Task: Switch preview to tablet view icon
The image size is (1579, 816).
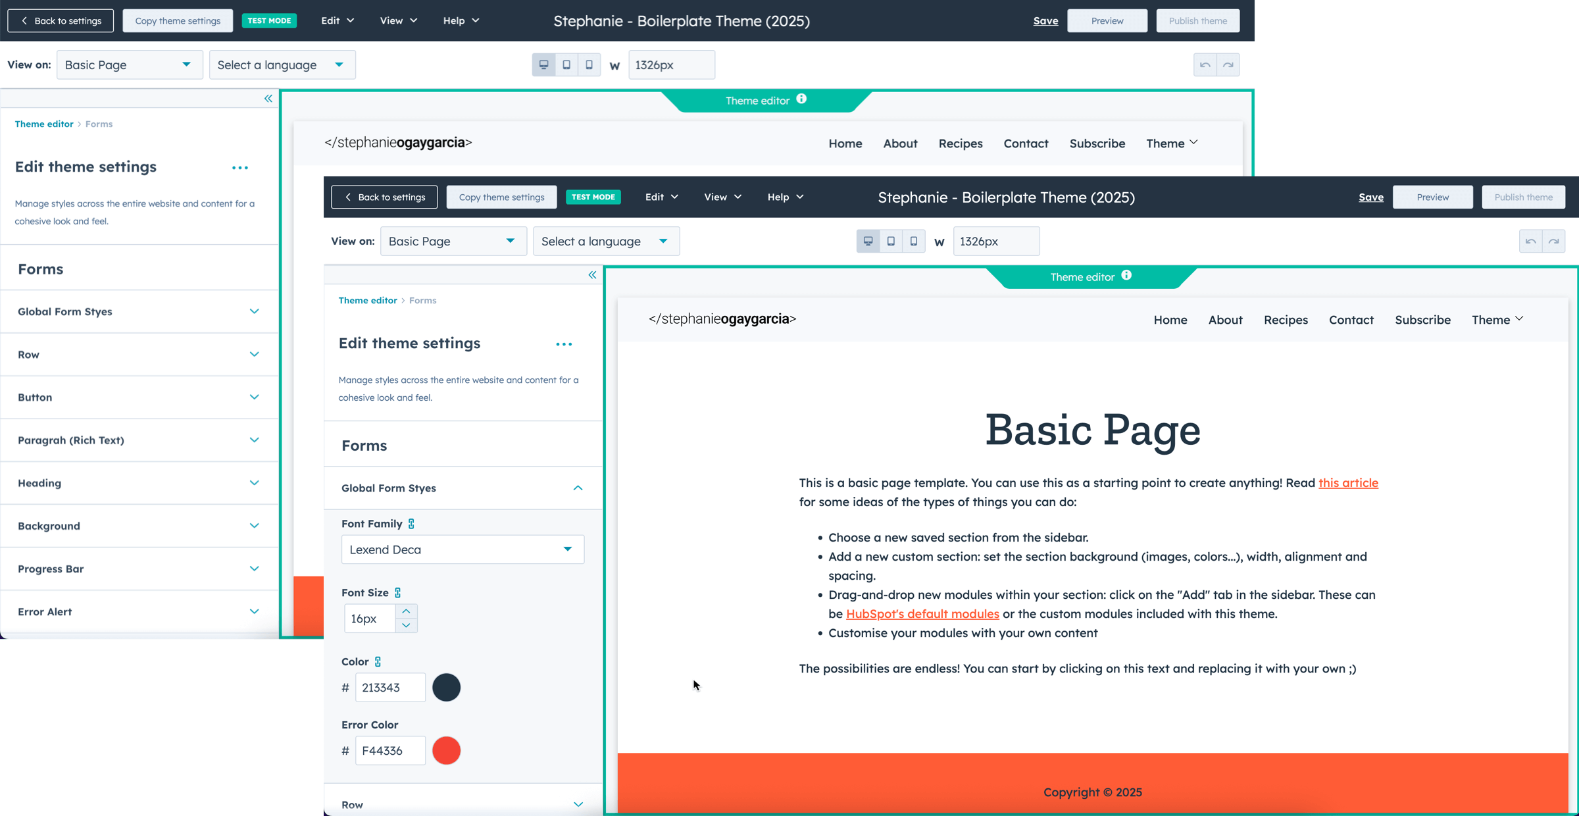Action: (x=891, y=241)
